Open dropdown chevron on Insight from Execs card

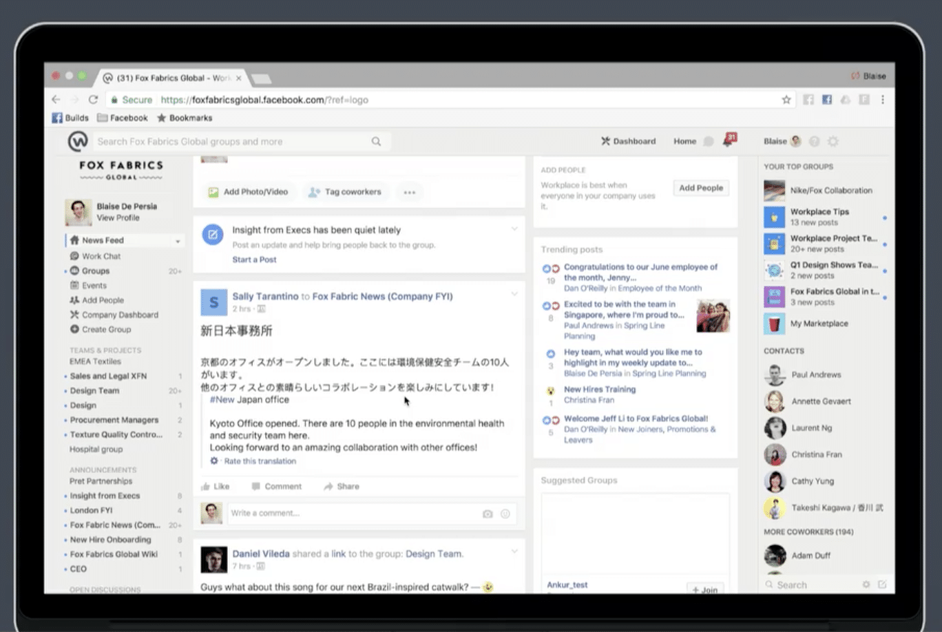click(x=514, y=229)
